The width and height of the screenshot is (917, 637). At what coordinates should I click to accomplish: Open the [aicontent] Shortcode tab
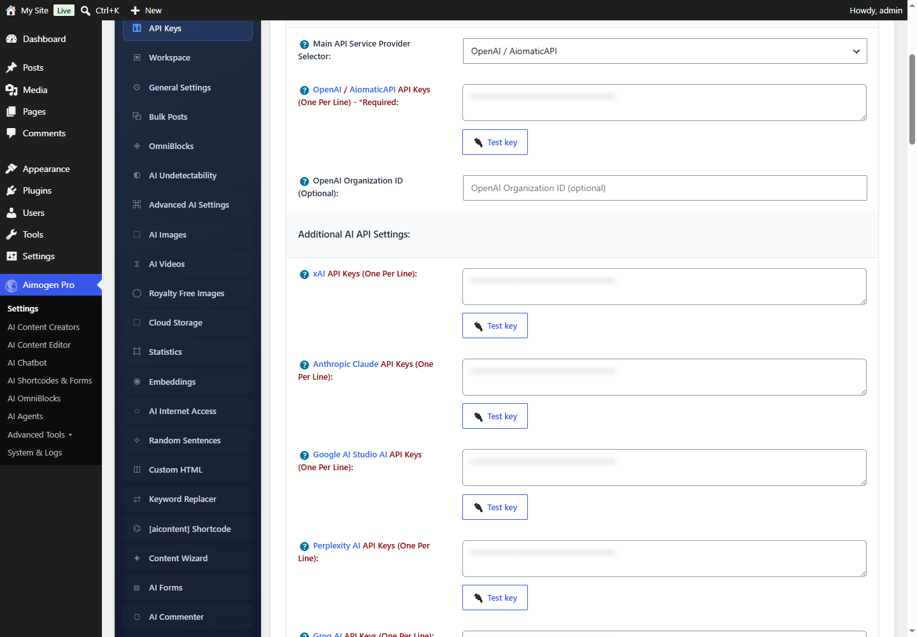click(188, 529)
